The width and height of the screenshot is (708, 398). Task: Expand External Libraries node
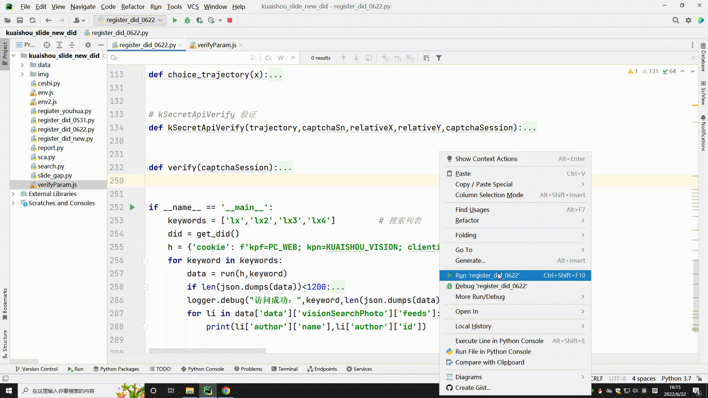[13, 194]
